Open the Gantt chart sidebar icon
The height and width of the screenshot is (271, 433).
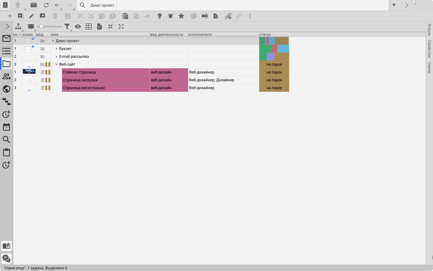(6, 101)
